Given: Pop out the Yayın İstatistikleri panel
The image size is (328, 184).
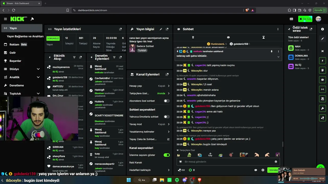Looking at the screenshot, I should pos(120,29).
